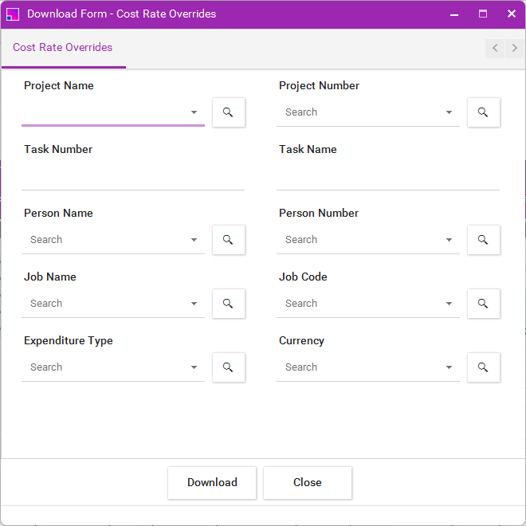Open Currency search lookup magnifier

coord(484,367)
